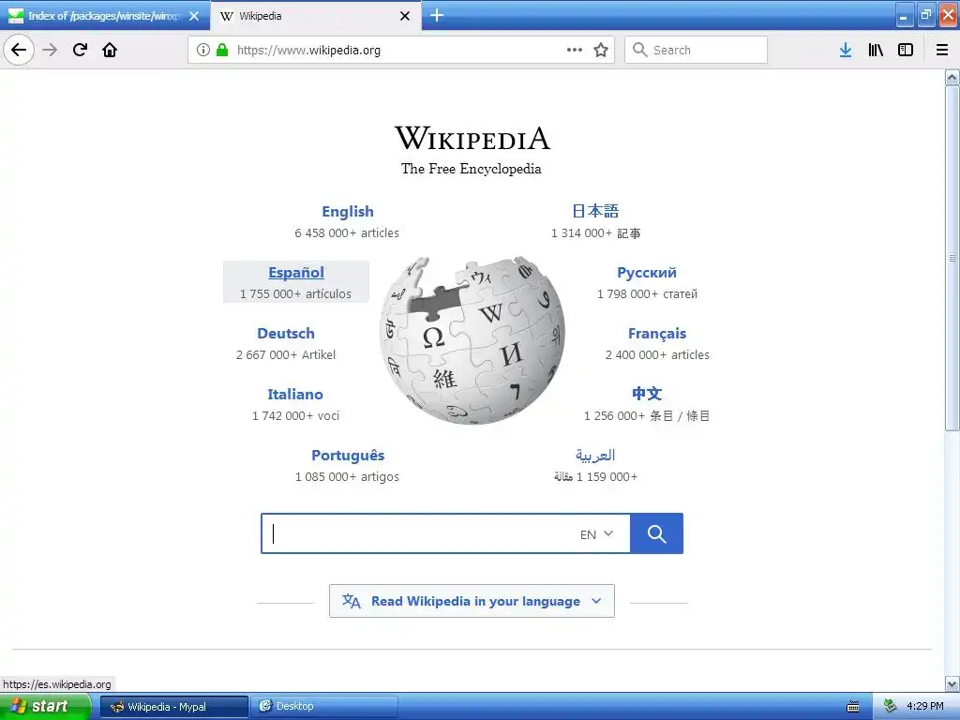Open the Русский Wikipedia link
960x720 pixels.
[647, 273]
